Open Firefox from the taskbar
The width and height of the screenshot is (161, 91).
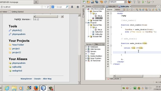click(36, 88)
